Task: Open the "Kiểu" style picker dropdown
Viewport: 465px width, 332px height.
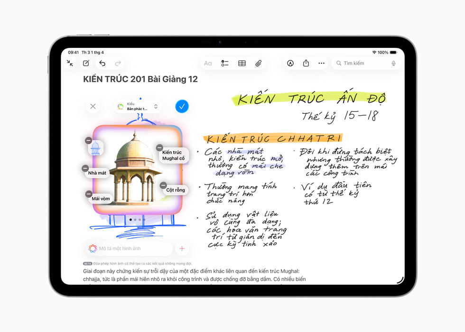Action: click(x=138, y=106)
